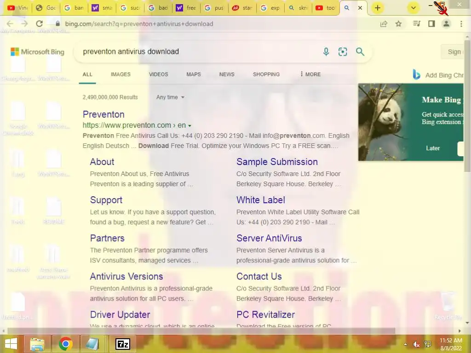Open the Driver Updater sitelink
The width and height of the screenshot is (471, 353).
point(120,314)
